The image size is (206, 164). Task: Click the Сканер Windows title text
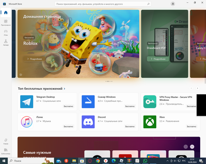point(107,97)
